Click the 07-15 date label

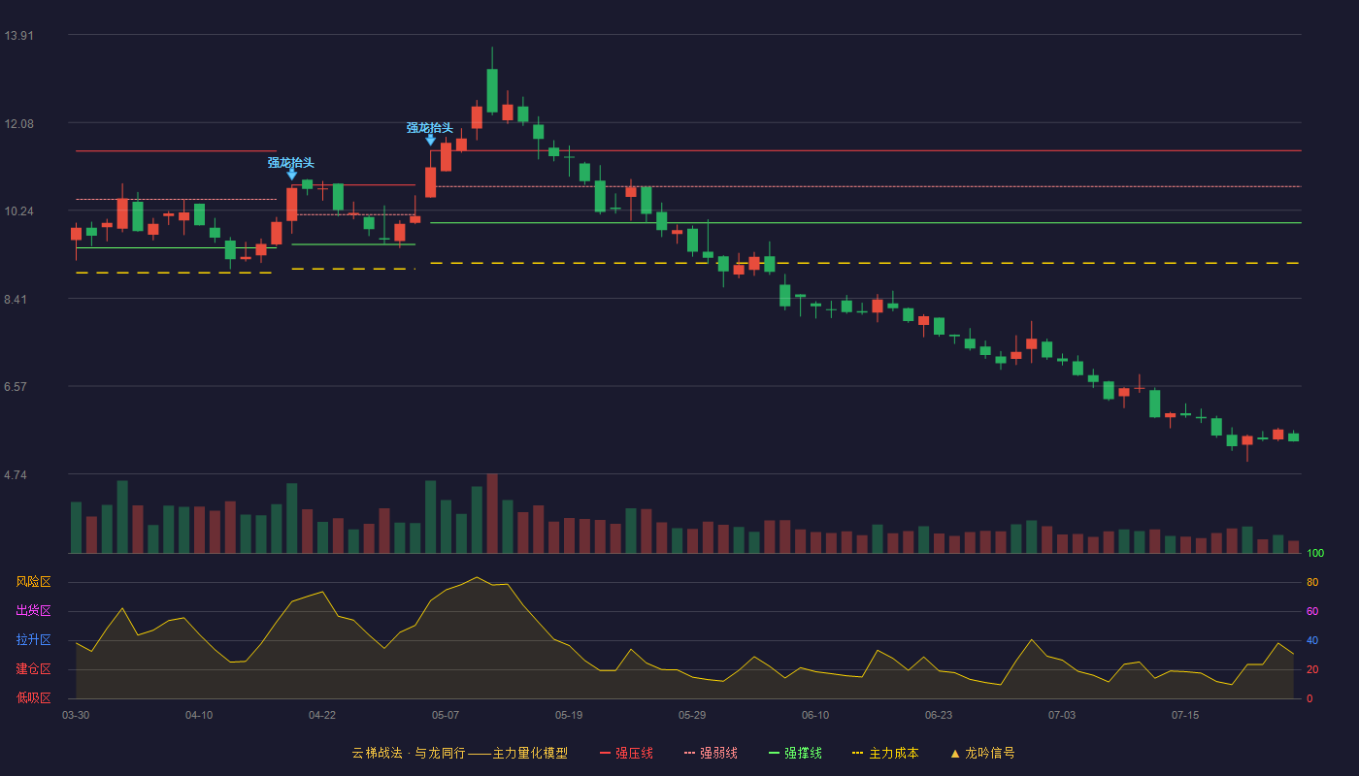[1185, 715]
